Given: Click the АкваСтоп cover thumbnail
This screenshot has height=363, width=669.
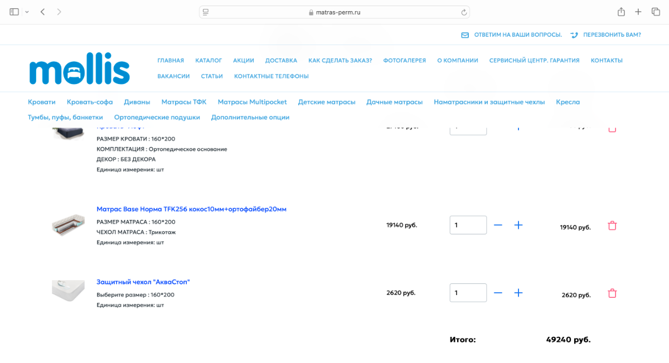Looking at the screenshot, I should coord(68,291).
